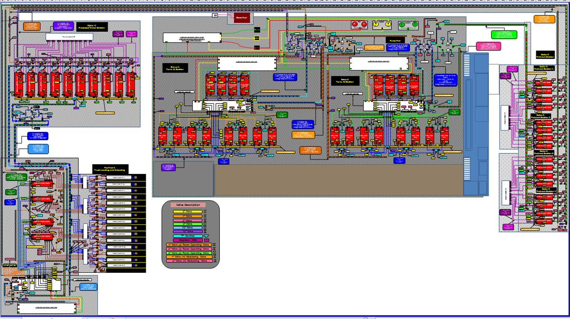Select the Bravo-1 Terra #1 Section label
Image resolution: width=570 pixels, height=319 pixels.
(x=175, y=68)
